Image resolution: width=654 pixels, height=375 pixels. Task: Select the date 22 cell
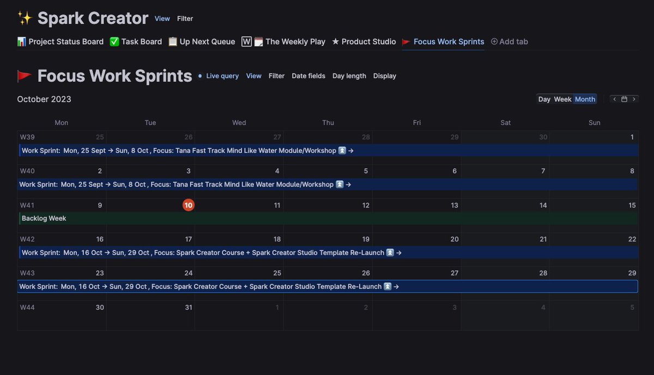point(632,239)
